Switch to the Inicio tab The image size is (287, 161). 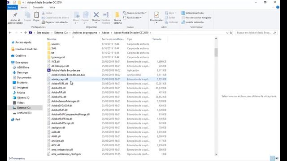(x=24, y=7)
